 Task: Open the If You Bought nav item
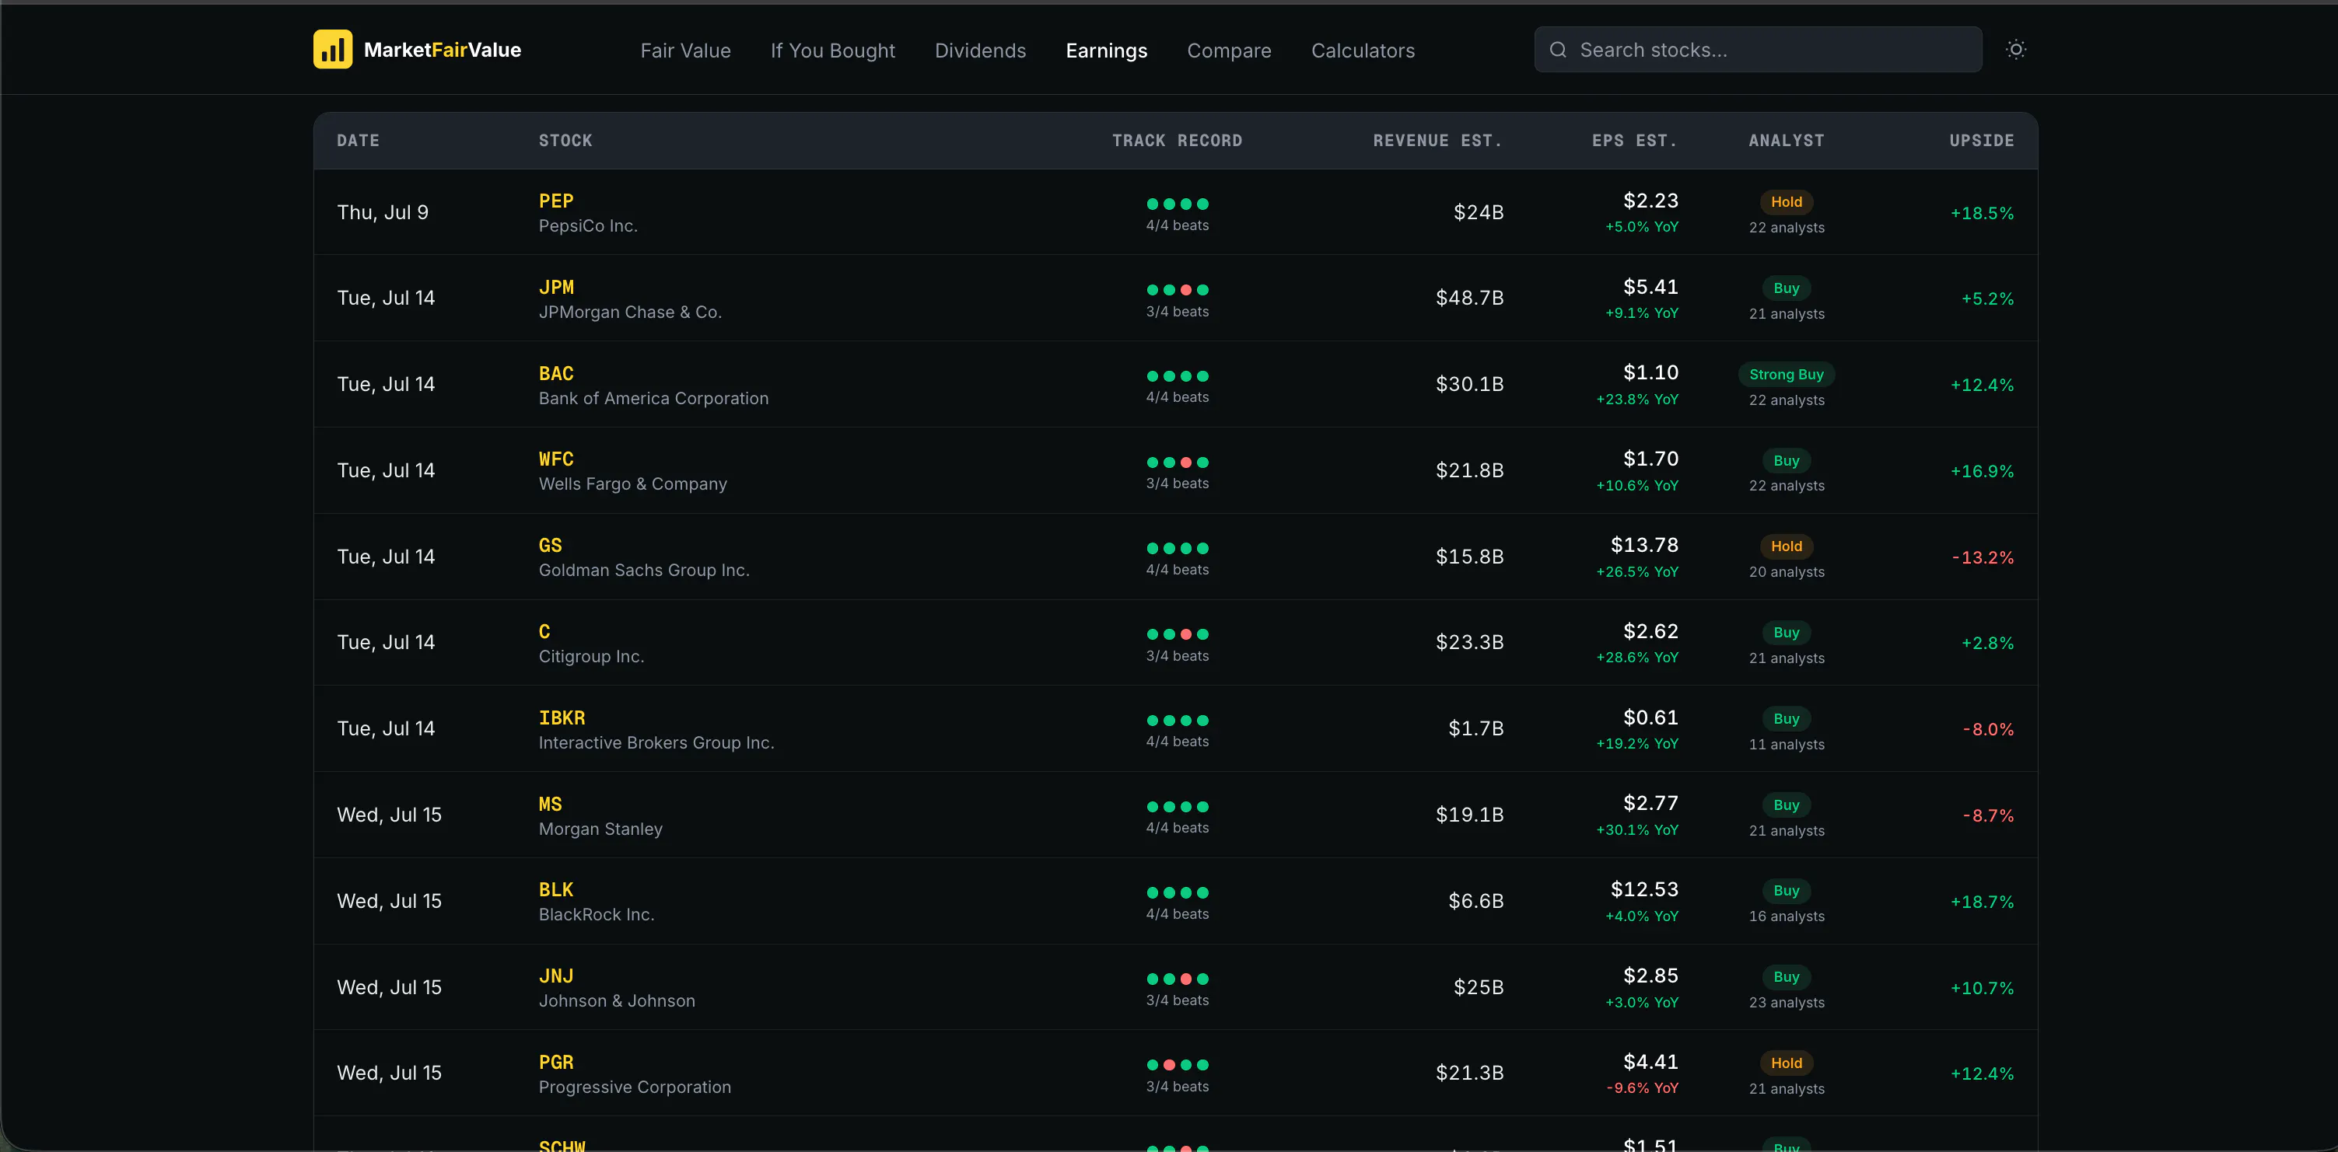(832, 51)
